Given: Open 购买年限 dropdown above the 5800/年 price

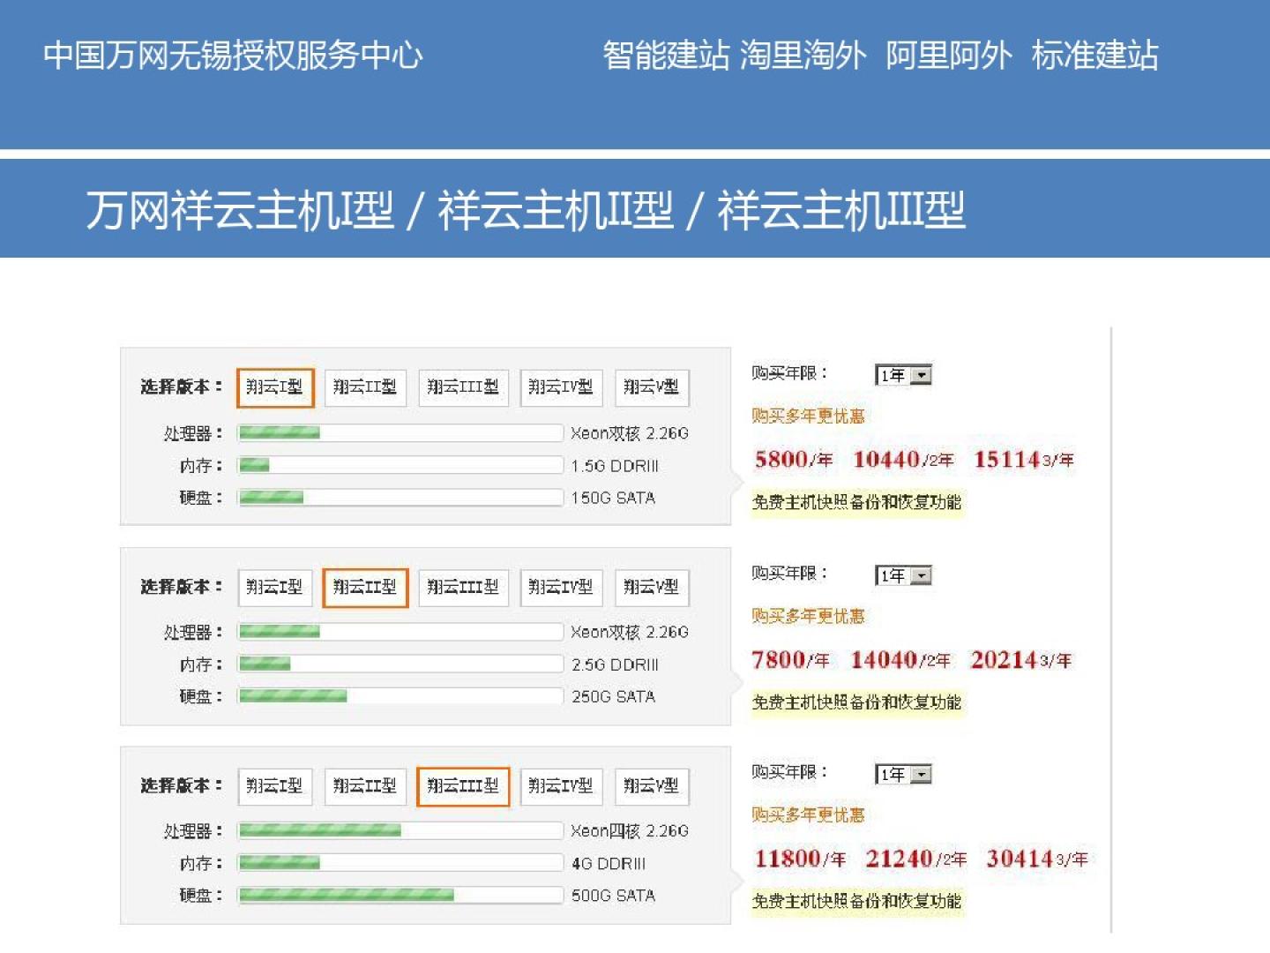Looking at the screenshot, I should click(x=903, y=375).
